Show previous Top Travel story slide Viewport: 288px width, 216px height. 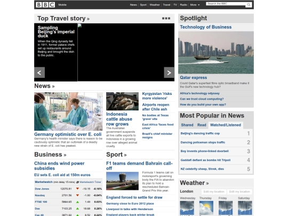pos(39,73)
